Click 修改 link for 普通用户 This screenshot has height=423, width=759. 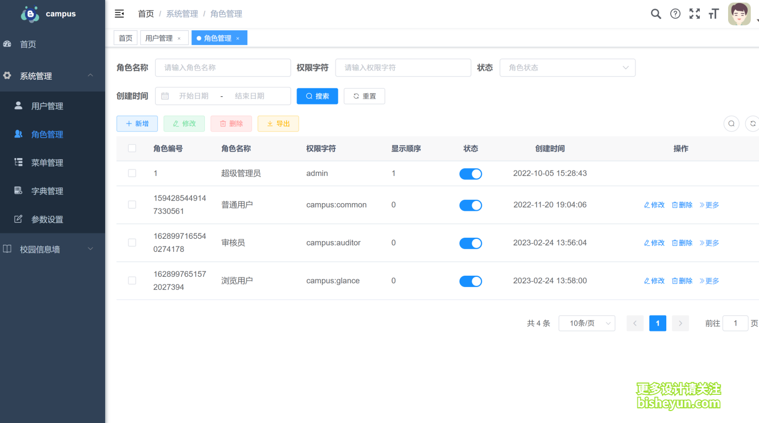tap(654, 205)
